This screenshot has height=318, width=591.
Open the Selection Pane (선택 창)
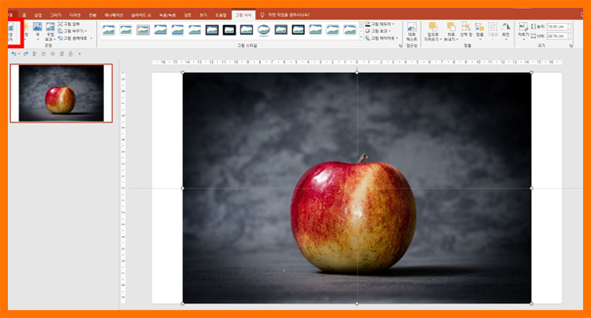click(466, 29)
